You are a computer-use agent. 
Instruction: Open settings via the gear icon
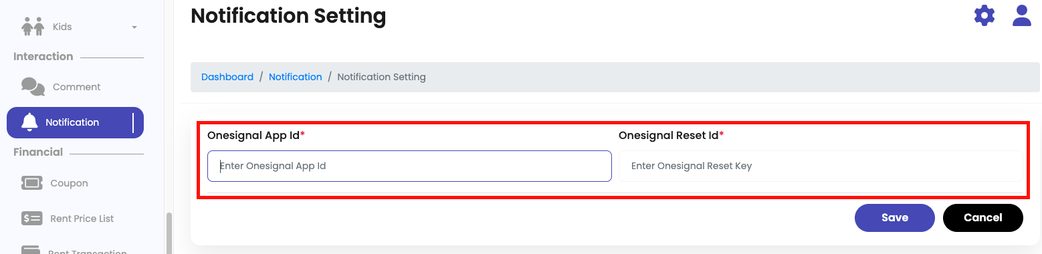(984, 15)
